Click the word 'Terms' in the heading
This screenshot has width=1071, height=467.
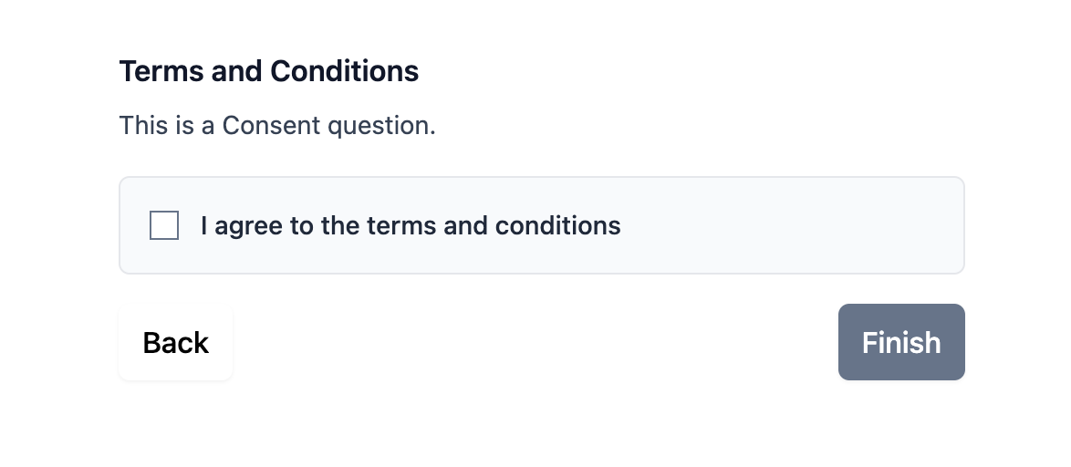pyautogui.click(x=161, y=71)
